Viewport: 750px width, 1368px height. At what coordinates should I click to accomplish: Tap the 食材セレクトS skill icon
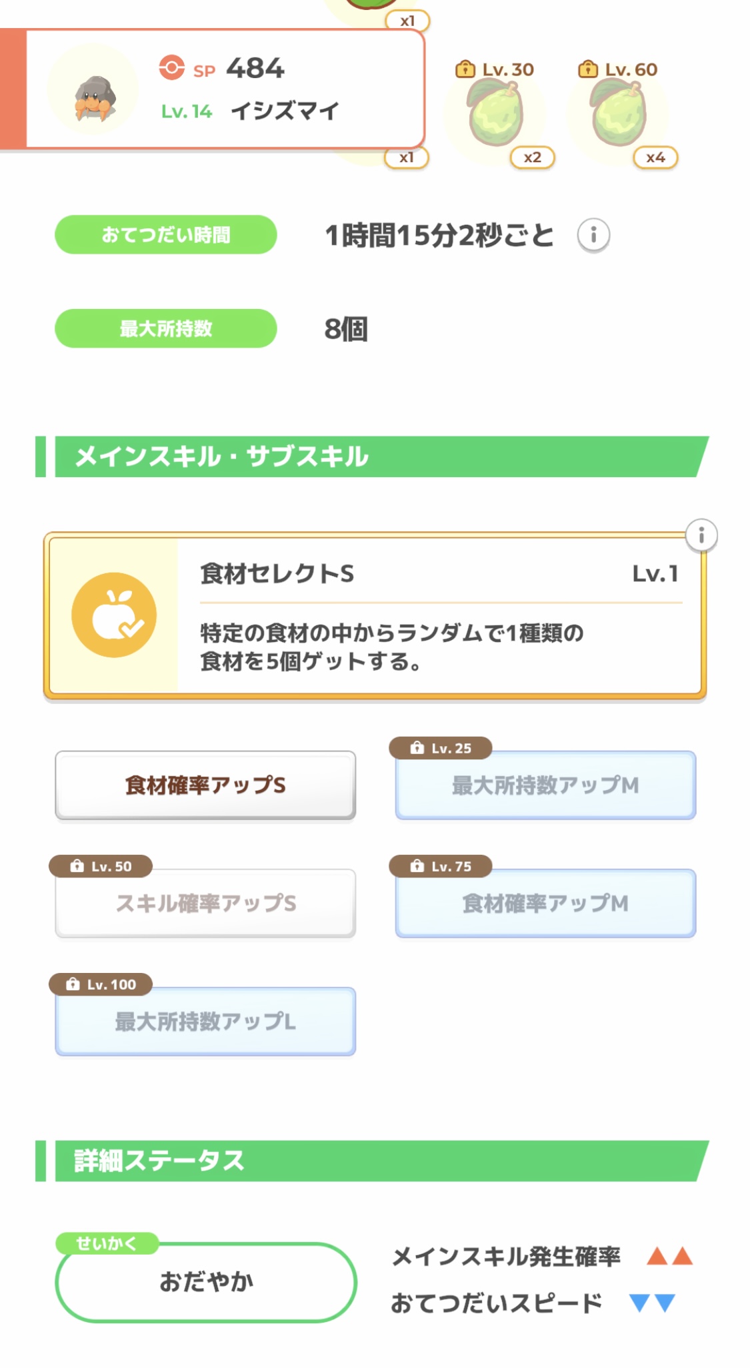(x=114, y=615)
